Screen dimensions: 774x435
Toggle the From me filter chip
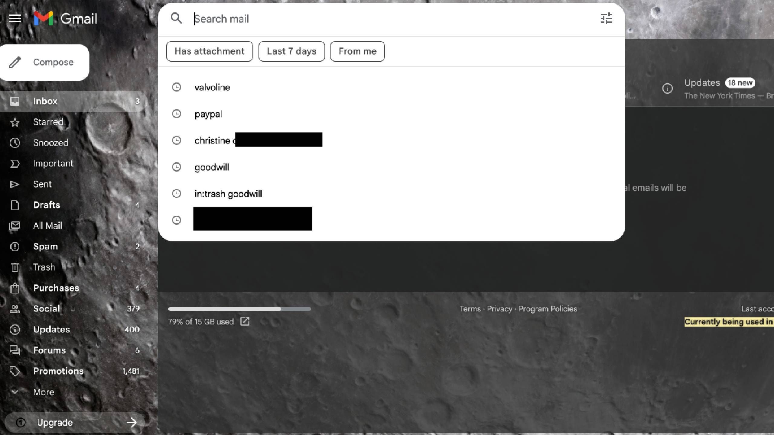tap(357, 51)
